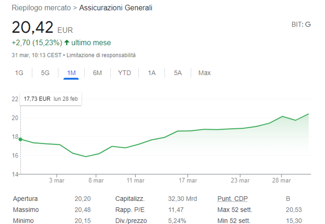325x224 pixels.
Task: Select the 1M time range tab
Action: coord(71,73)
